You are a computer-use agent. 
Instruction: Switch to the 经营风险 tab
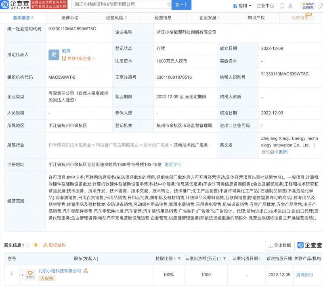click(116, 18)
